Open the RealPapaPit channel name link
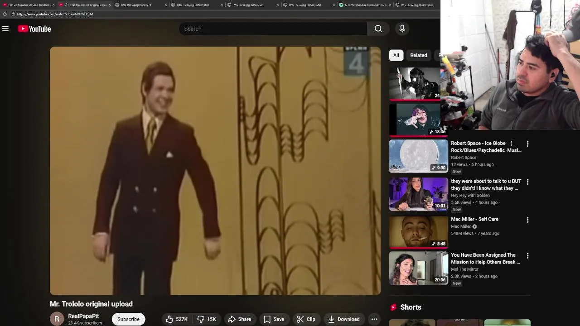Image resolution: width=580 pixels, height=326 pixels. click(x=83, y=316)
